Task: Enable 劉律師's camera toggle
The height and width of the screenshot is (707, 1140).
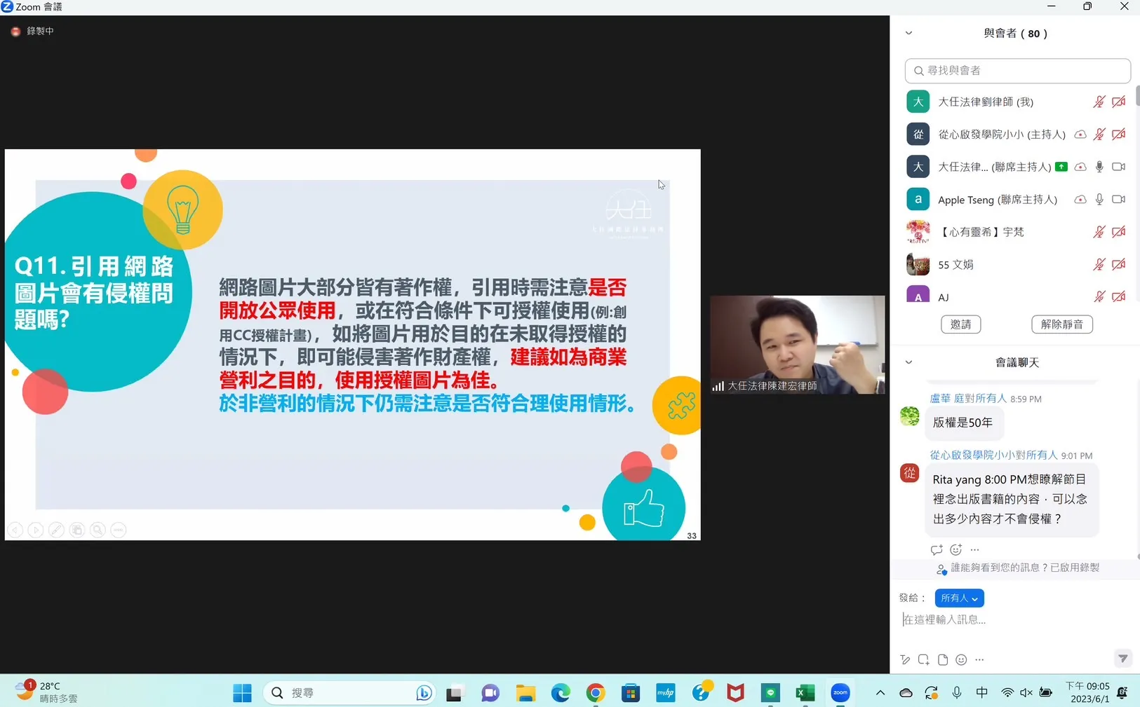Action: click(1118, 101)
